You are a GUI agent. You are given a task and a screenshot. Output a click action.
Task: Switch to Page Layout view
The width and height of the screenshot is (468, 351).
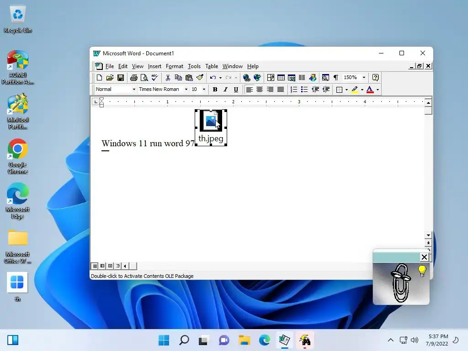pos(110,266)
